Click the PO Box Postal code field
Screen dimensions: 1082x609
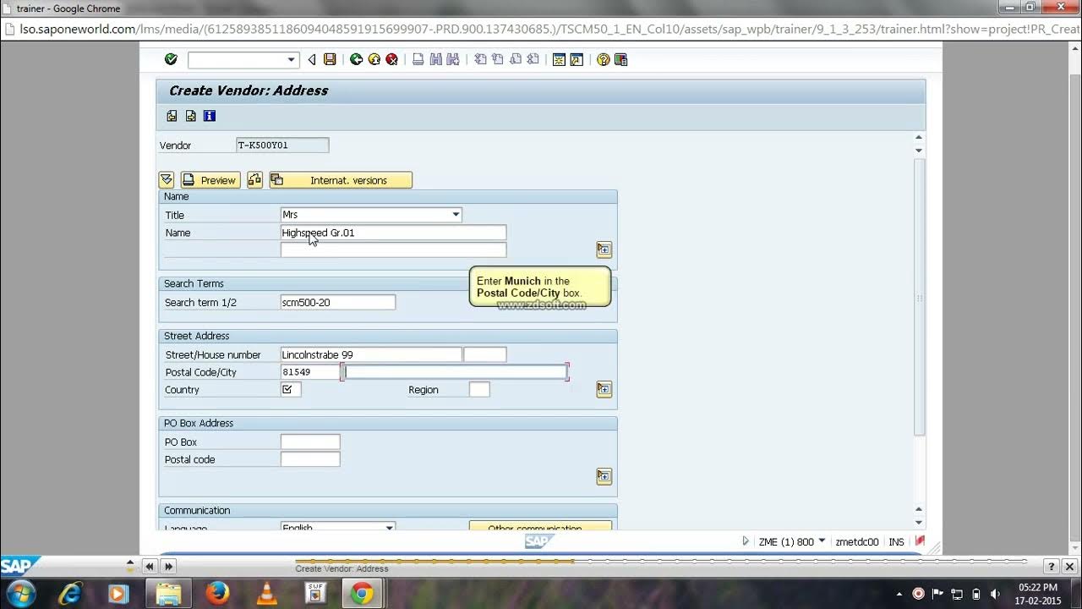(x=310, y=459)
